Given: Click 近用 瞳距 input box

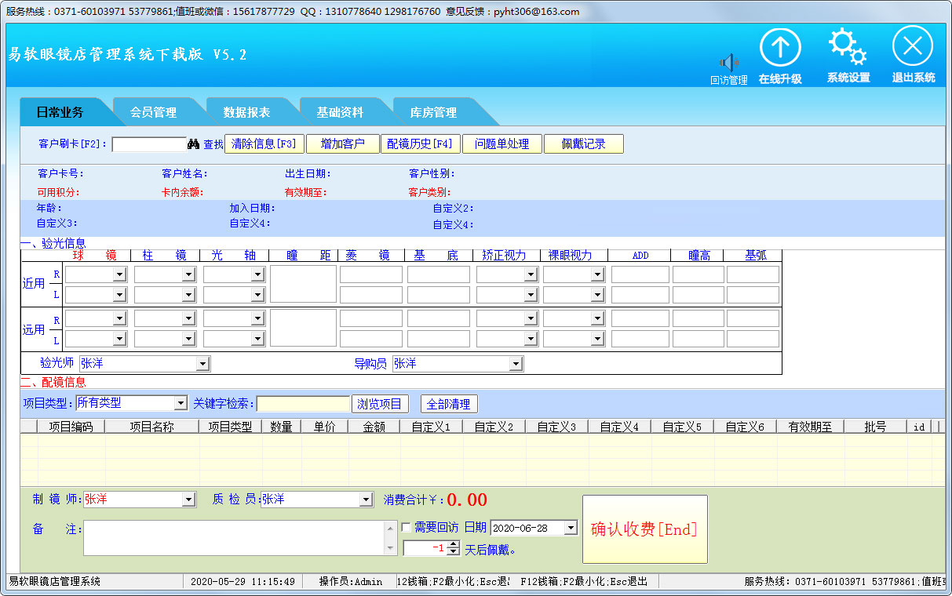Looking at the screenshot, I should coord(303,284).
